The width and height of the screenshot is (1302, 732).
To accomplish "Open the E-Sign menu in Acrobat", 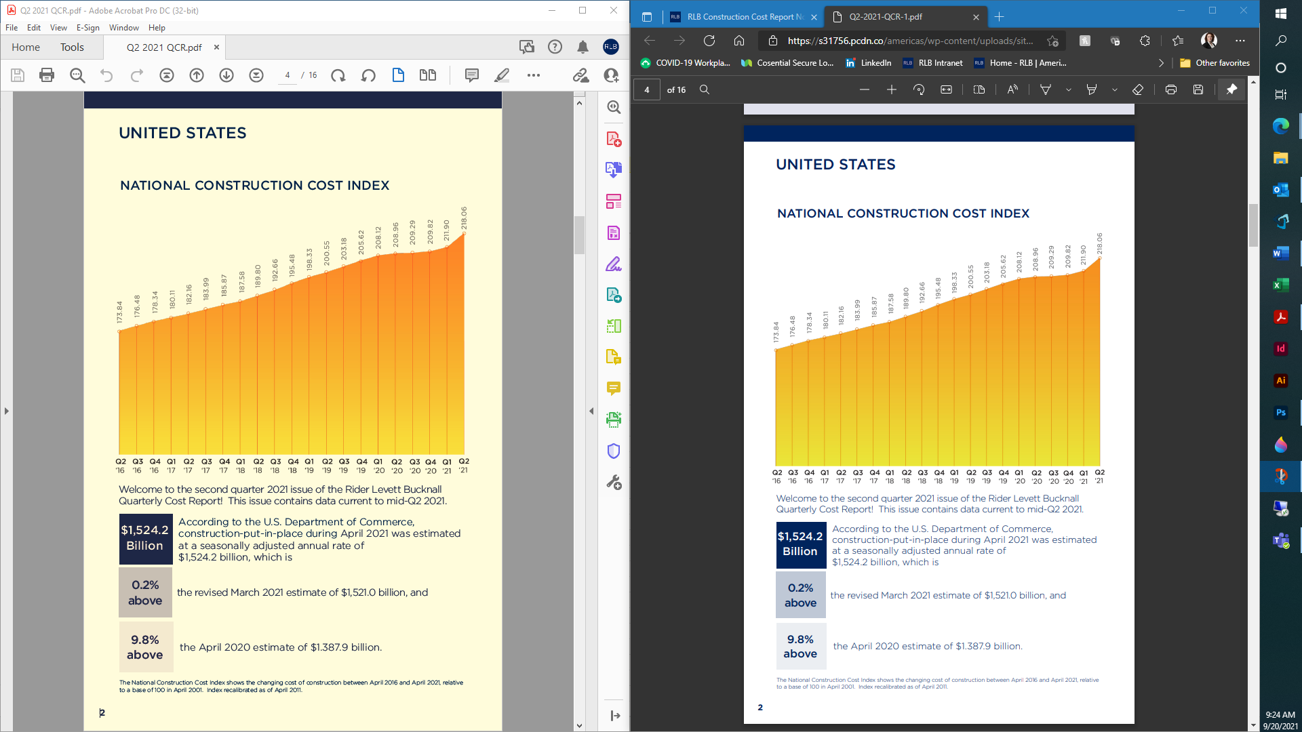I will click(88, 28).
